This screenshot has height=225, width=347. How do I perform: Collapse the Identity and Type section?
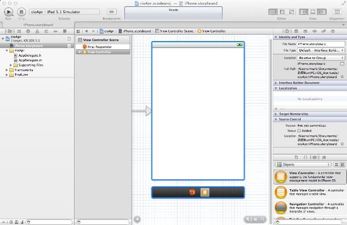click(x=276, y=37)
